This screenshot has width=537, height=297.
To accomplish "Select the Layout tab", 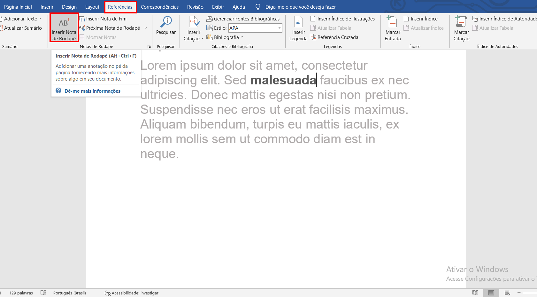I will [x=92, y=7].
